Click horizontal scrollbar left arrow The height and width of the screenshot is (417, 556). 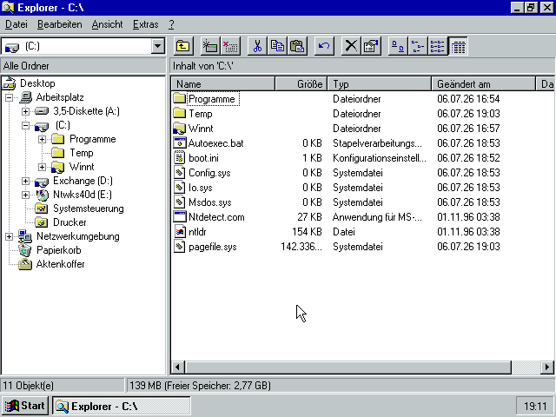tap(178, 367)
